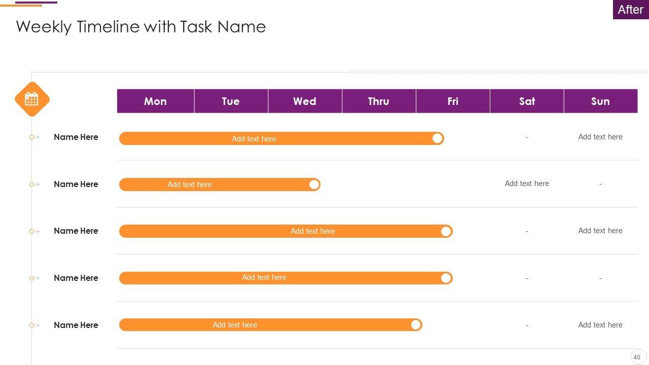Click the orange calendar diamond icon

click(x=32, y=99)
